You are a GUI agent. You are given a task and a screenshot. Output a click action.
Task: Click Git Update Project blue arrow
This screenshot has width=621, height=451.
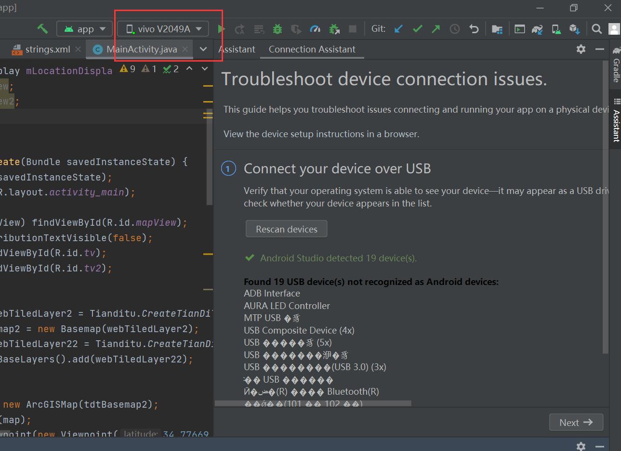(398, 29)
